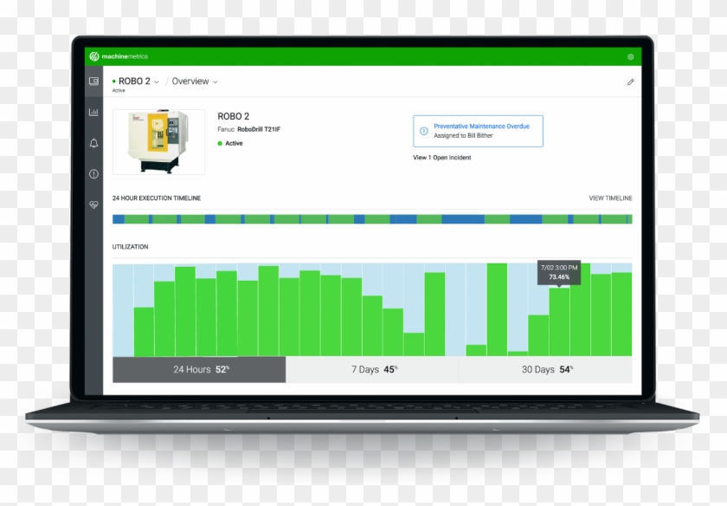The width and height of the screenshot is (727, 506).
Task: Click the pencil edit icon
Action: [631, 82]
